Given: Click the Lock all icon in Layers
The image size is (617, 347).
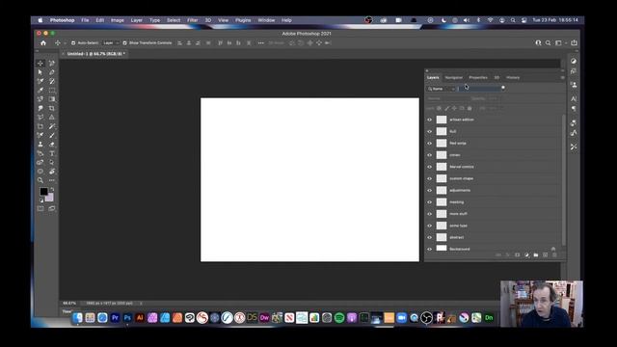Looking at the screenshot, I should pos(469,108).
